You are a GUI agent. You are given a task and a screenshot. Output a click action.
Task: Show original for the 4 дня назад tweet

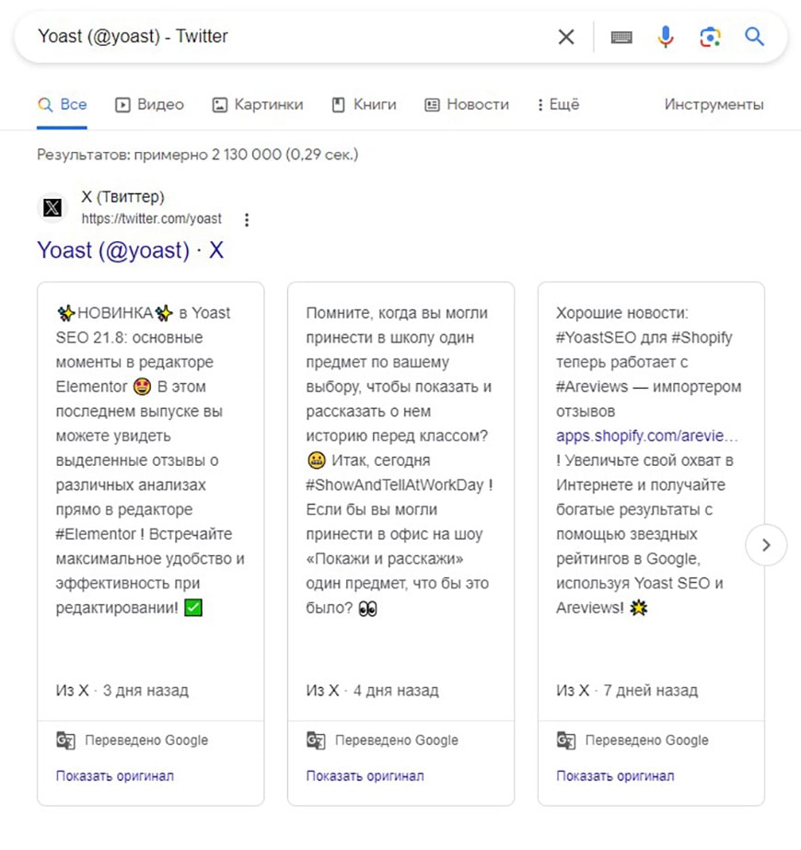coord(365,776)
